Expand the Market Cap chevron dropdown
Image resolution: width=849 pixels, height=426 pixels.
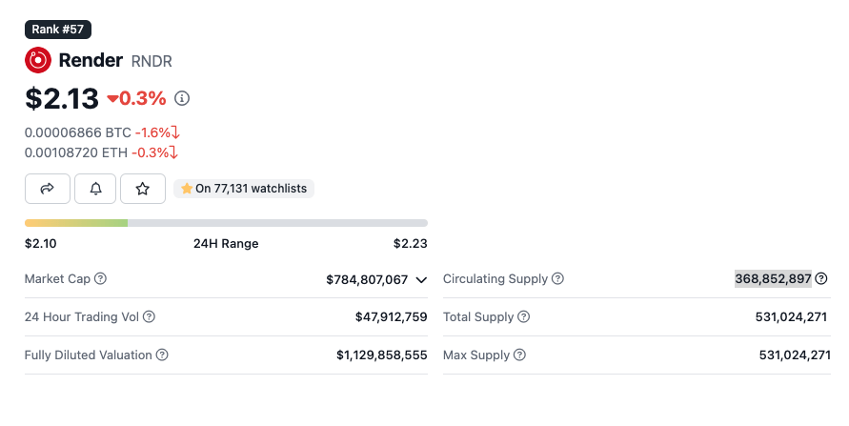click(421, 280)
